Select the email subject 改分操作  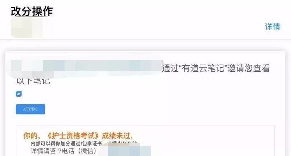pos(32,11)
